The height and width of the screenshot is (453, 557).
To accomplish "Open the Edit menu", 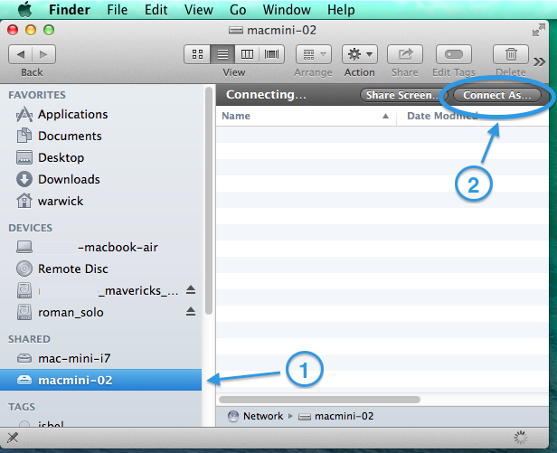I will [156, 10].
